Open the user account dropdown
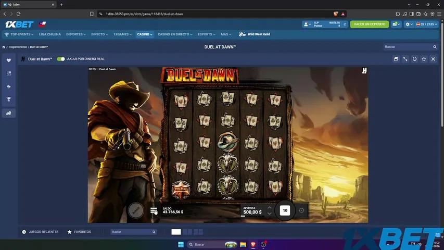Screen dimensions: 444x250 click(x=307, y=24)
